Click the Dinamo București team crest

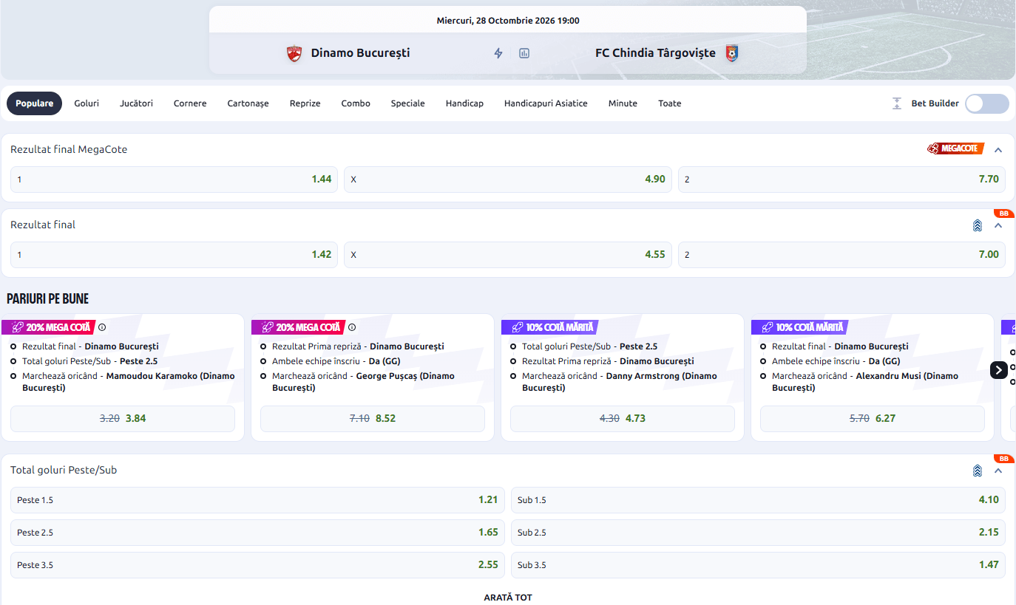pos(294,53)
